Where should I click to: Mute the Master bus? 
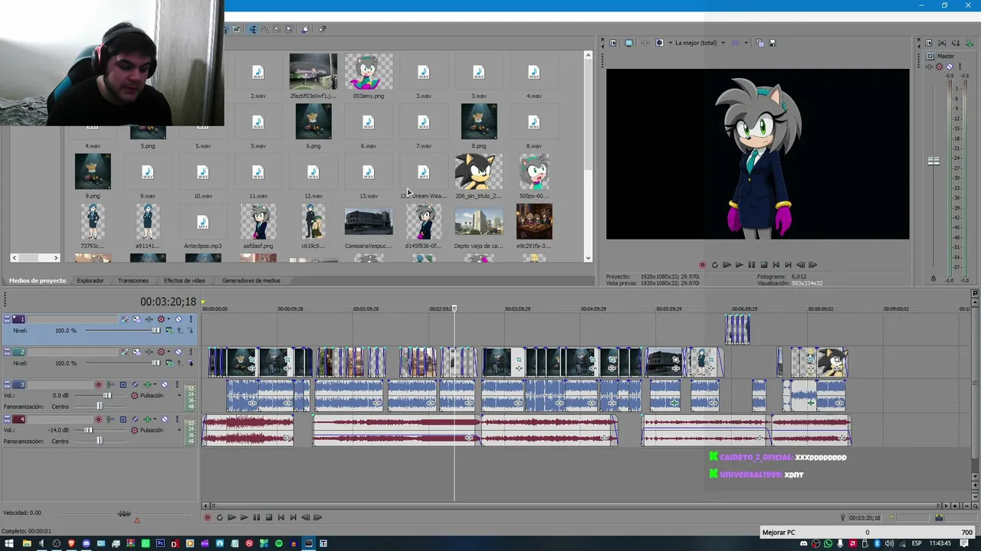[950, 67]
